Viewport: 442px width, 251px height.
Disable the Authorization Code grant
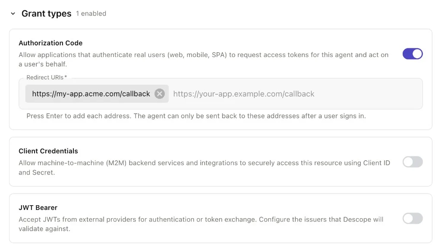tap(412, 54)
